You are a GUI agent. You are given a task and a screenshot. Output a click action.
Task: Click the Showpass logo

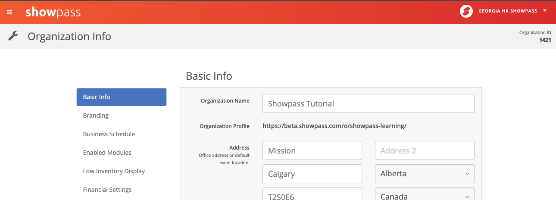coord(53,12)
